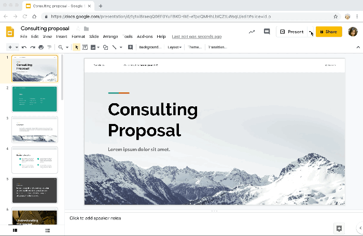This screenshot has width=363, height=236.
Task: Click the Shape tool icon
Action: tap(105, 47)
